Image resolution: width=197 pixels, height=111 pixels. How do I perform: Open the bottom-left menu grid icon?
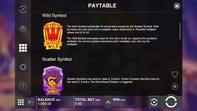(21, 102)
